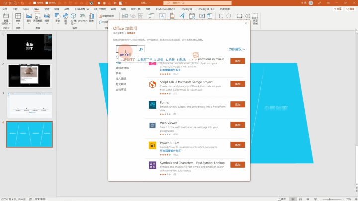This screenshot has width=358, height=201.
Task: Select slide 2 thumbnail
Action: point(29,75)
